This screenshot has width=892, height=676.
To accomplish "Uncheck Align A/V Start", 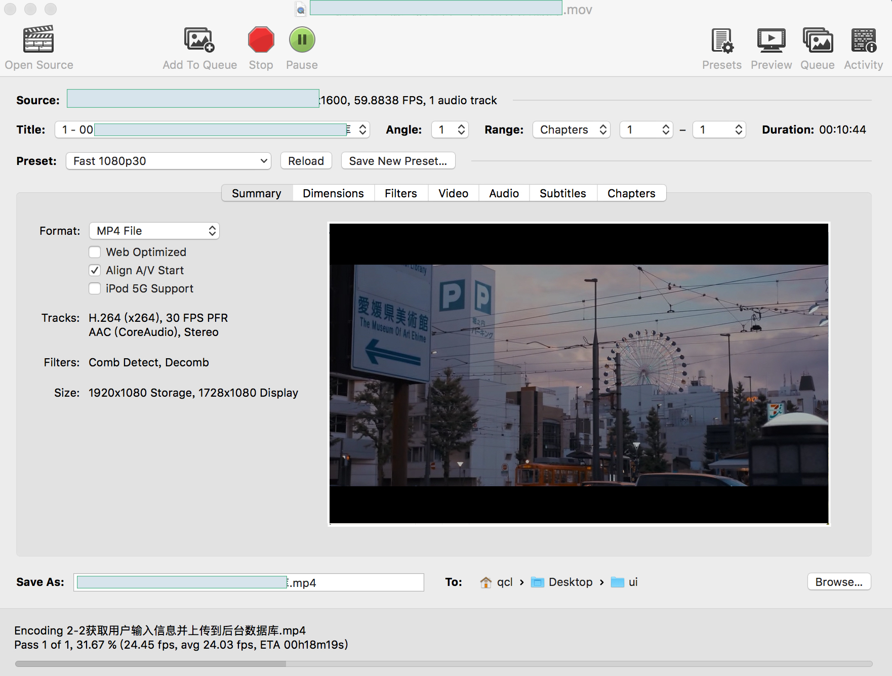I will click(95, 270).
